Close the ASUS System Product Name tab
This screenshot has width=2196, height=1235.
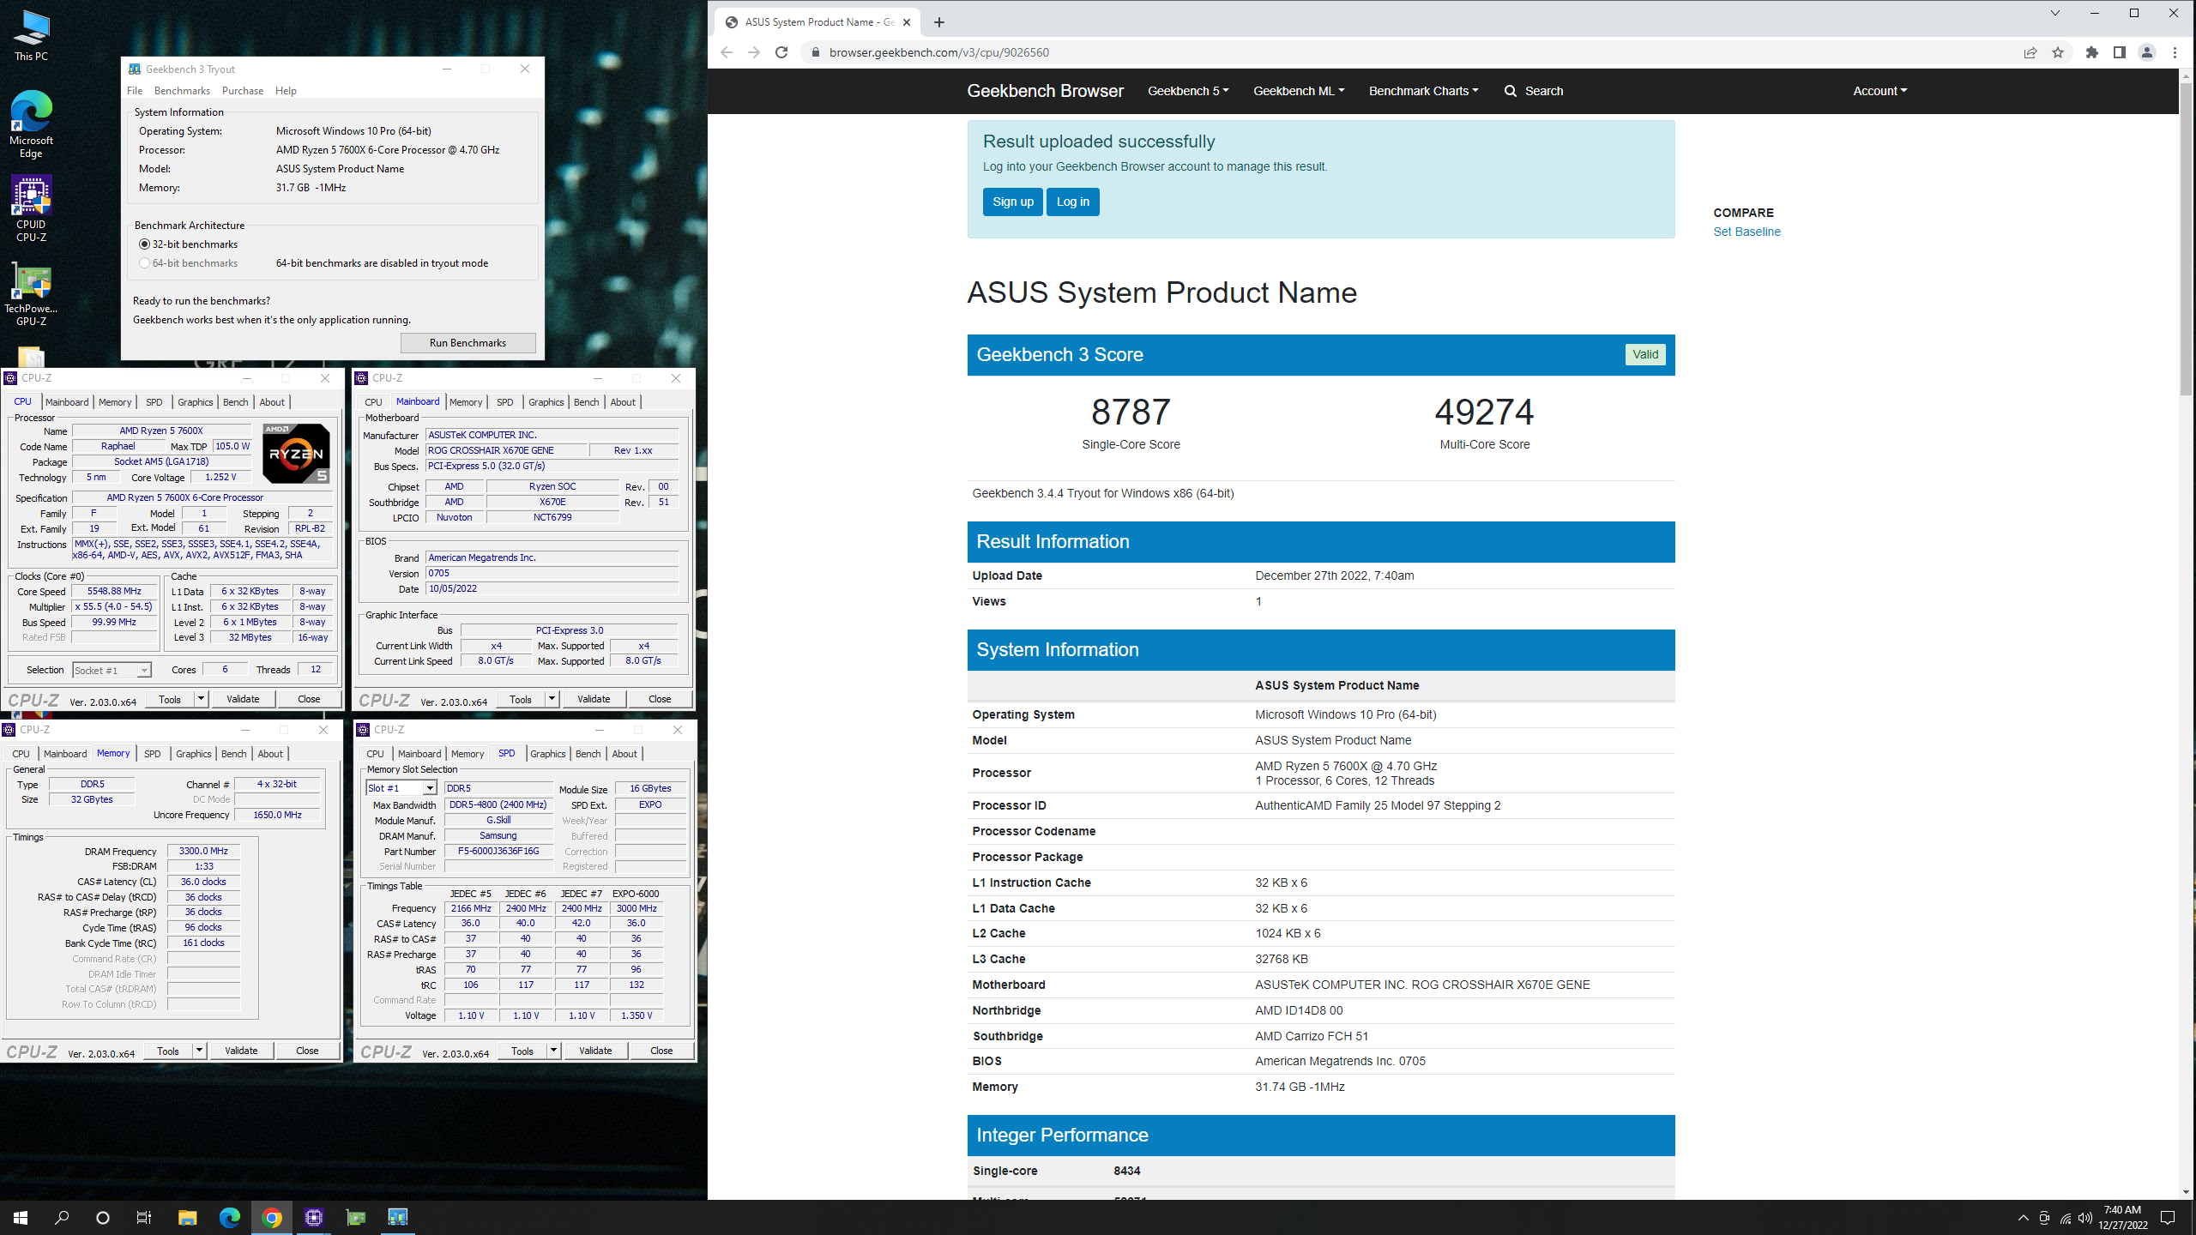907,22
